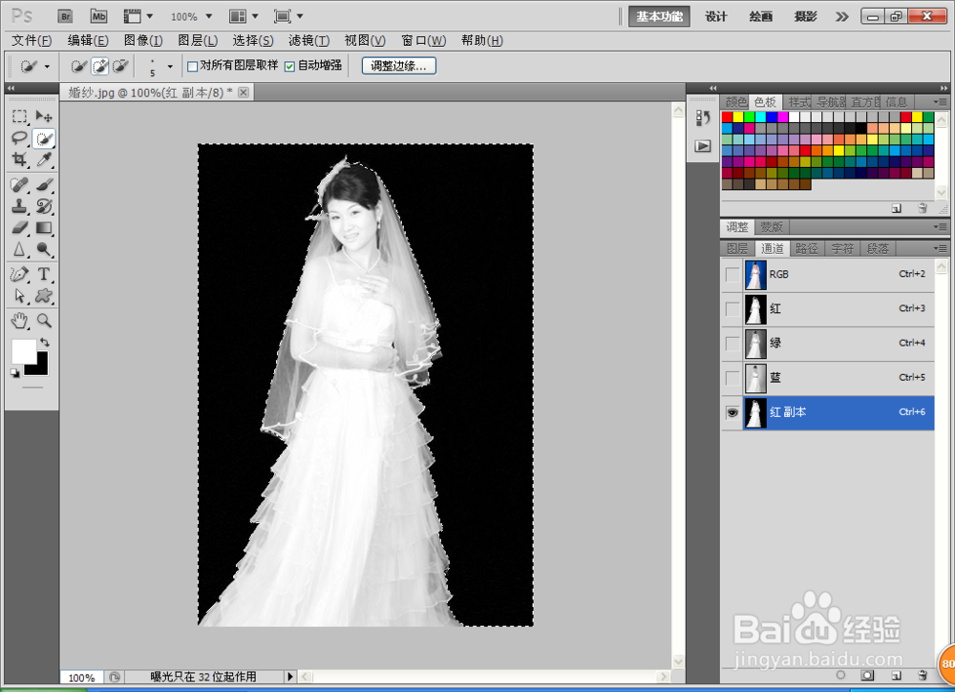The image size is (955, 692).
Task: Select the Horizontal Type tool
Action: click(44, 275)
